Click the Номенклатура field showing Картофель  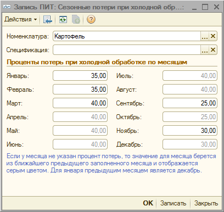coord(127,36)
